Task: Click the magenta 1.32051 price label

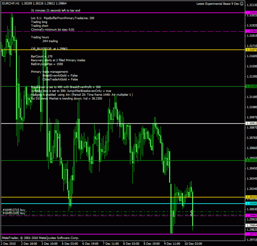Action: click(x=251, y=13)
